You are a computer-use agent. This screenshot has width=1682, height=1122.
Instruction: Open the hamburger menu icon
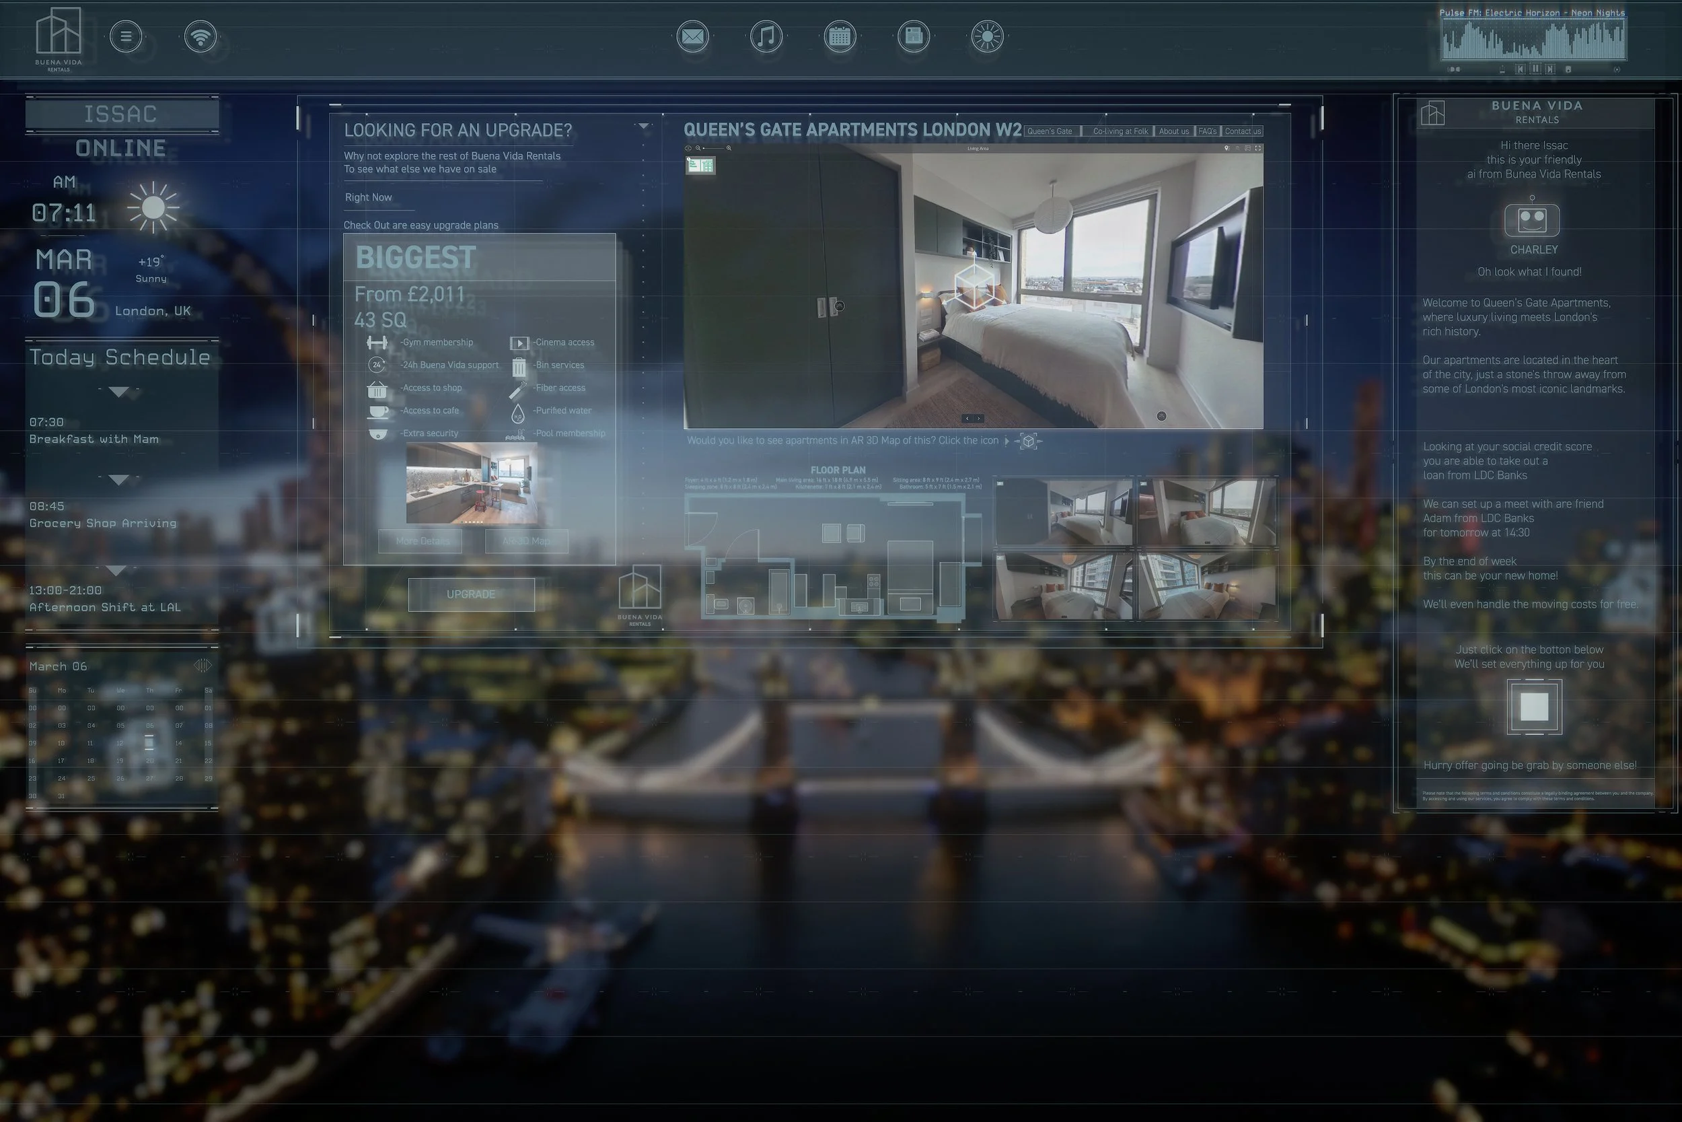coord(126,36)
